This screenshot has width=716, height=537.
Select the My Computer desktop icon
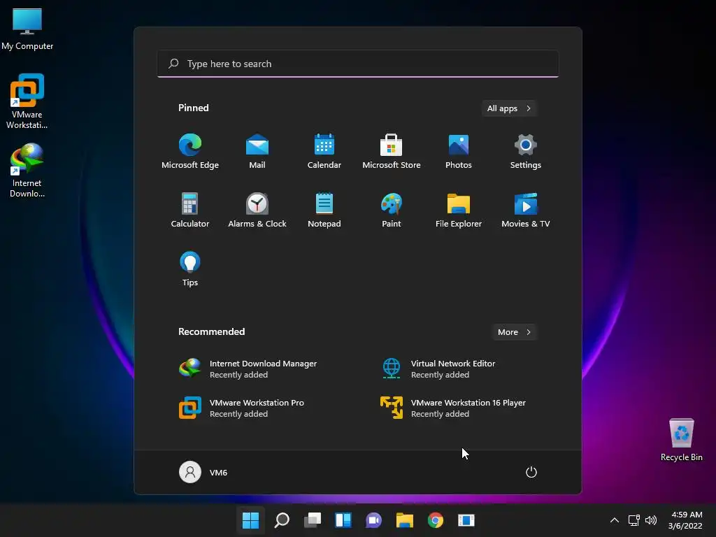tap(27, 29)
